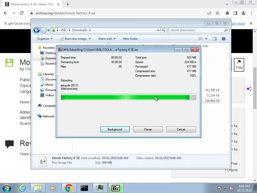Viewport: 257px width, 193px height.
Task: Click Chrome page vertical scrollbar
Action: click(x=255, y=88)
